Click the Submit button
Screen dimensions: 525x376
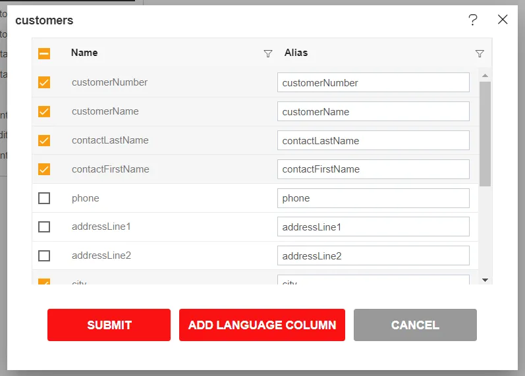tap(109, 325)
